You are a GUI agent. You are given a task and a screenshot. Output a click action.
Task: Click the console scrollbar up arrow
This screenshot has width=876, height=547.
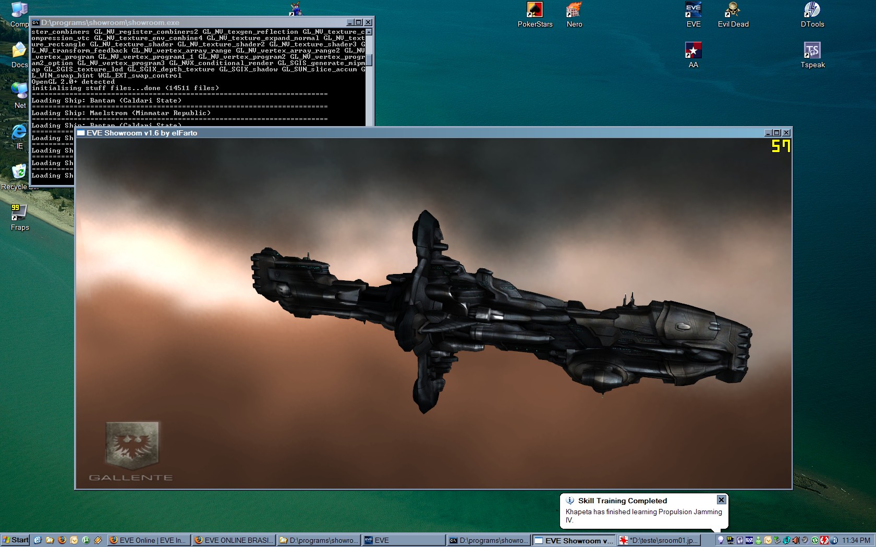point(369,32)
